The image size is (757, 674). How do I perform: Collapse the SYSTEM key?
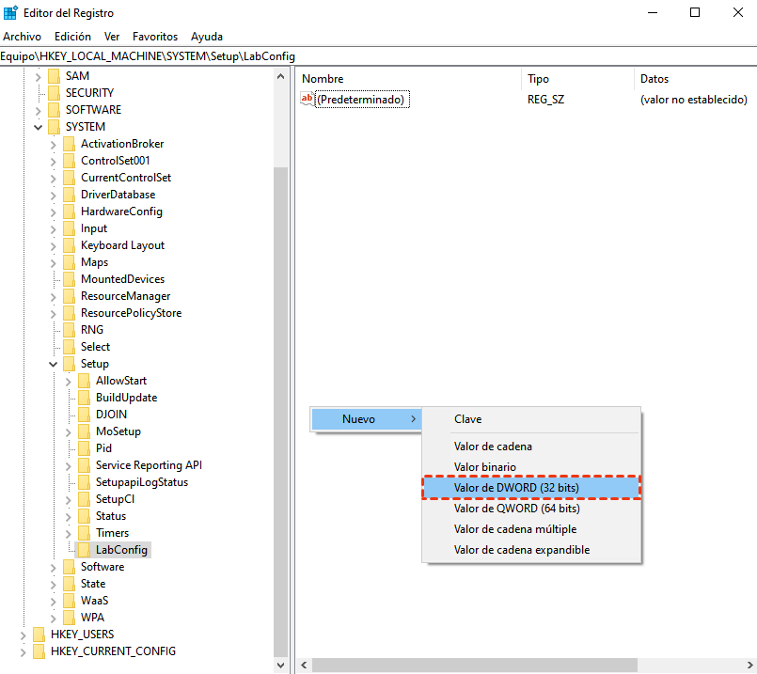39,126
